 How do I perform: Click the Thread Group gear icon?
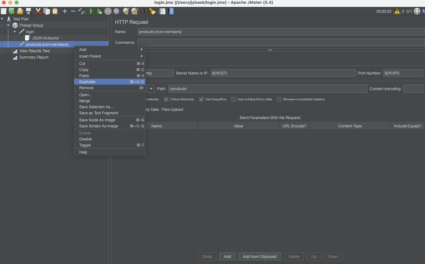pos(15,26)
